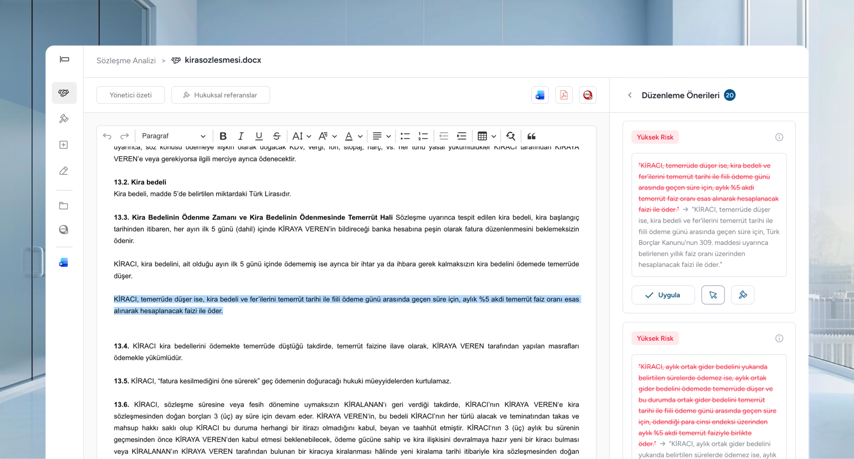The width and height of the screenshot is (854, 459).
Task: Open the text alignment dropdown
Action: pyautogui.click(x=382, y=136)
